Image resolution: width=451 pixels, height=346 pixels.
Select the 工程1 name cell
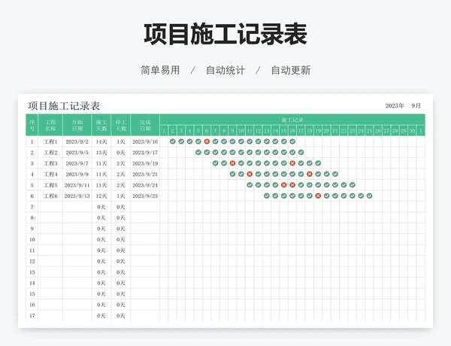click(50, 141)
